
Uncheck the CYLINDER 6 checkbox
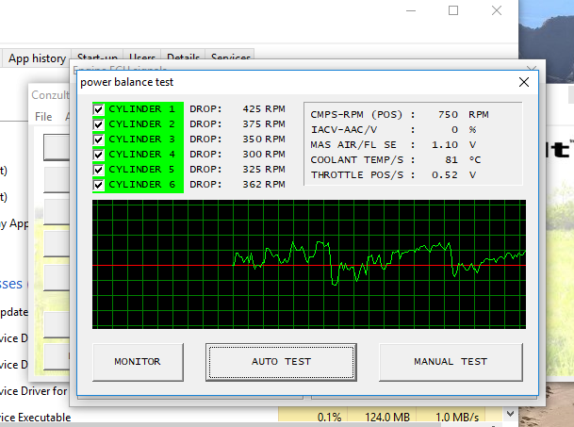[x=99, y=185]
